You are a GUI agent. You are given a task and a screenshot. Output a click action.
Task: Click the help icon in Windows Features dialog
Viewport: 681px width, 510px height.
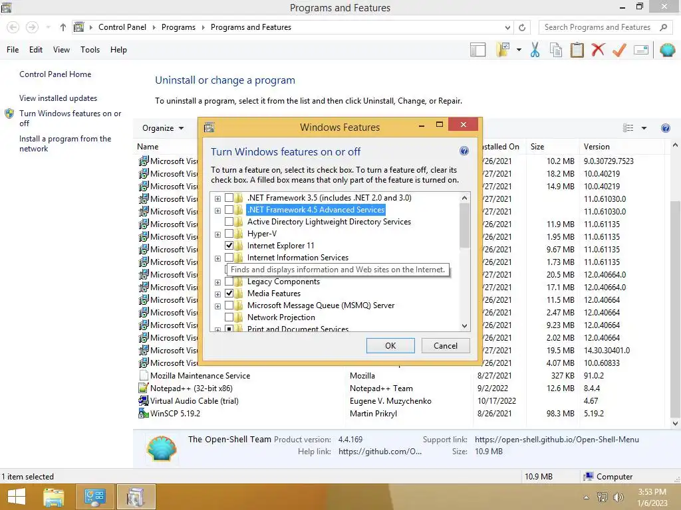coord(464,151)
